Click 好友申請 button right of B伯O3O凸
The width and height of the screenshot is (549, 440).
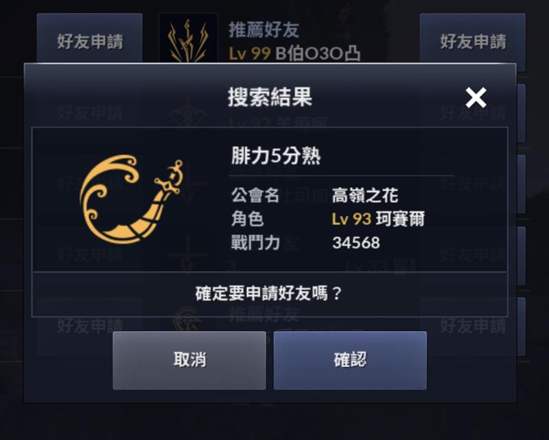473,42
